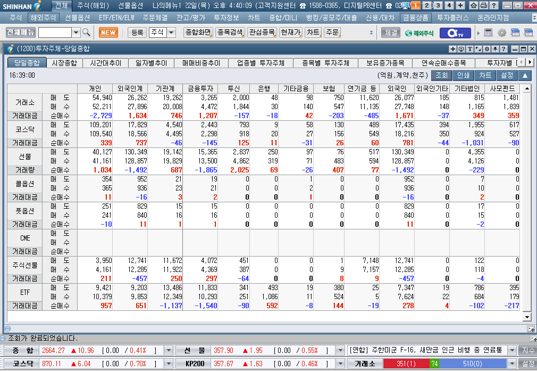Open the 금융상품 menu
The width and height of the screenshot is (537, 371).
pyautogui.click(x=415, y=18)
